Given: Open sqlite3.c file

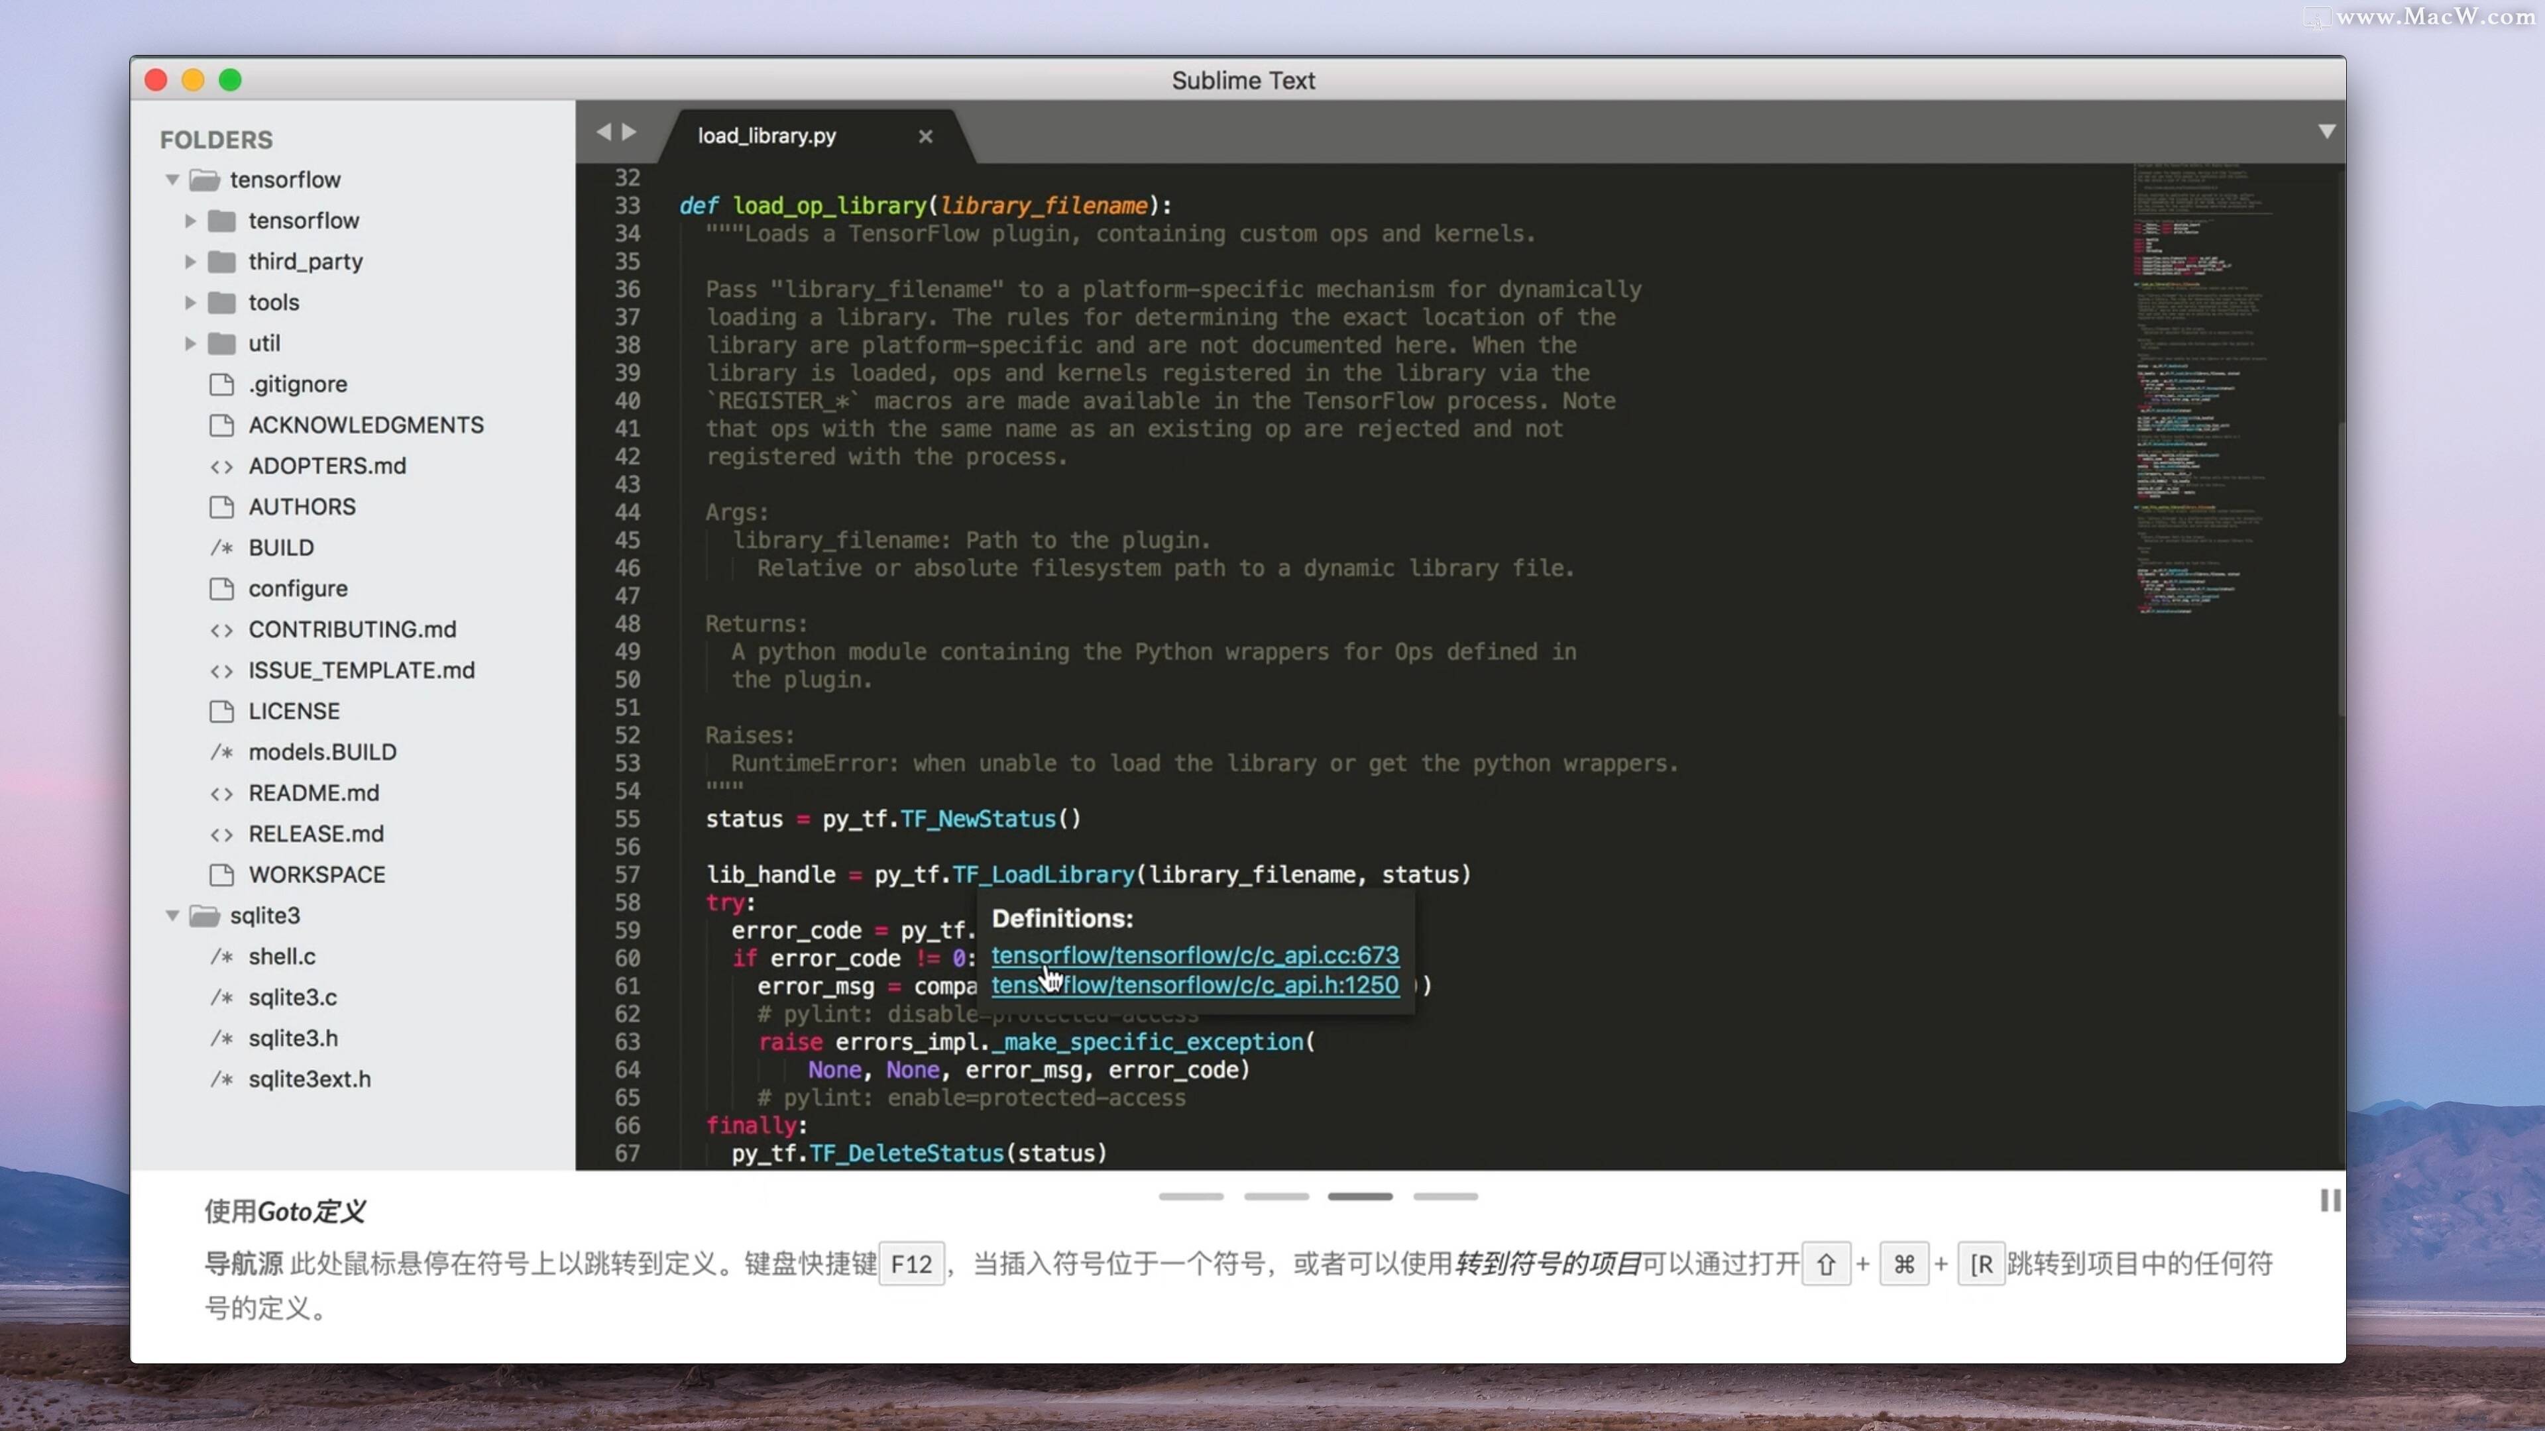Looking at the screenshot, I should pos(292,998).
